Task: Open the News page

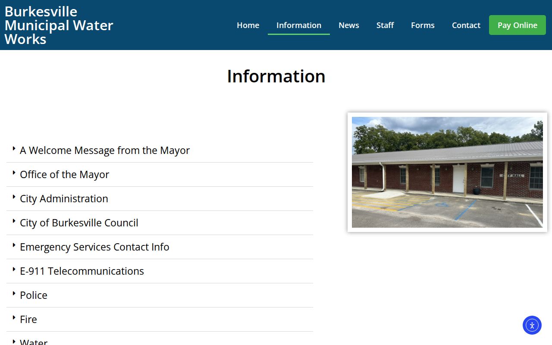Action: [349, 25]
